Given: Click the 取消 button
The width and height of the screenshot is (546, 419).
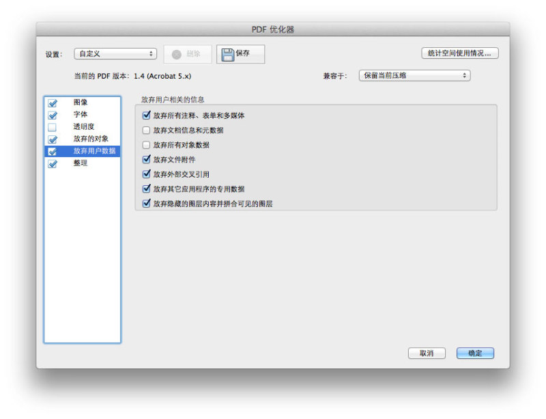Looking at the screenshot, I should click(427, 353).
